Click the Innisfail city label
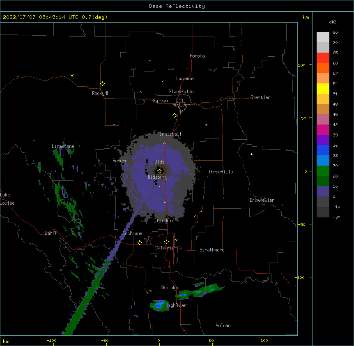The height and width of the screenshot is (346, 354). point(170,134)
